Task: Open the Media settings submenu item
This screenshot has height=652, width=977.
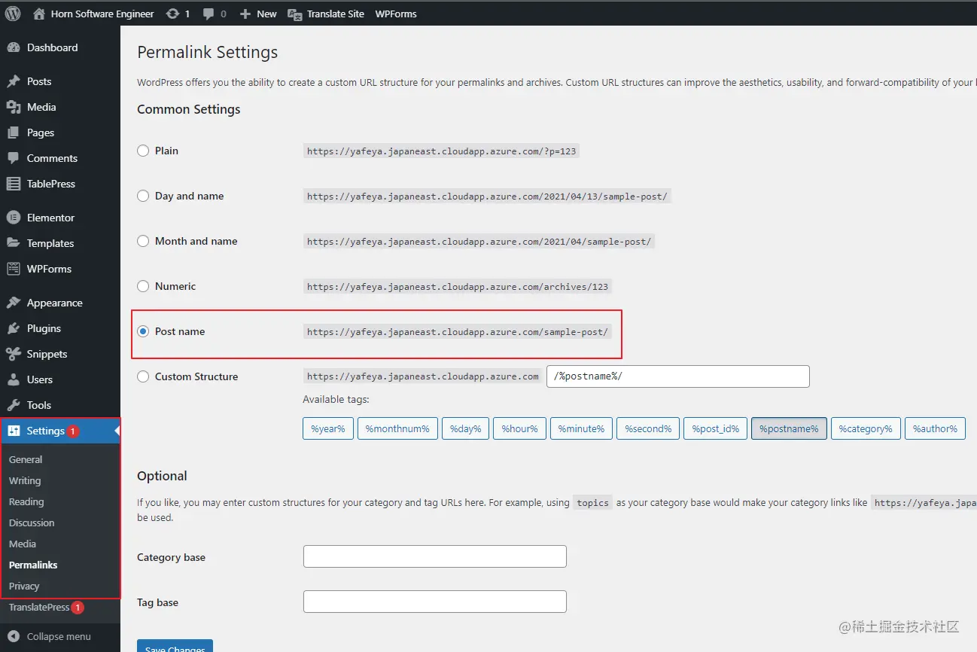Action: (23, 544)
